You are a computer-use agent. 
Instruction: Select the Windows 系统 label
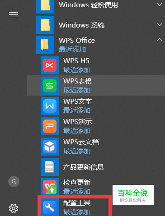(81, 25)
